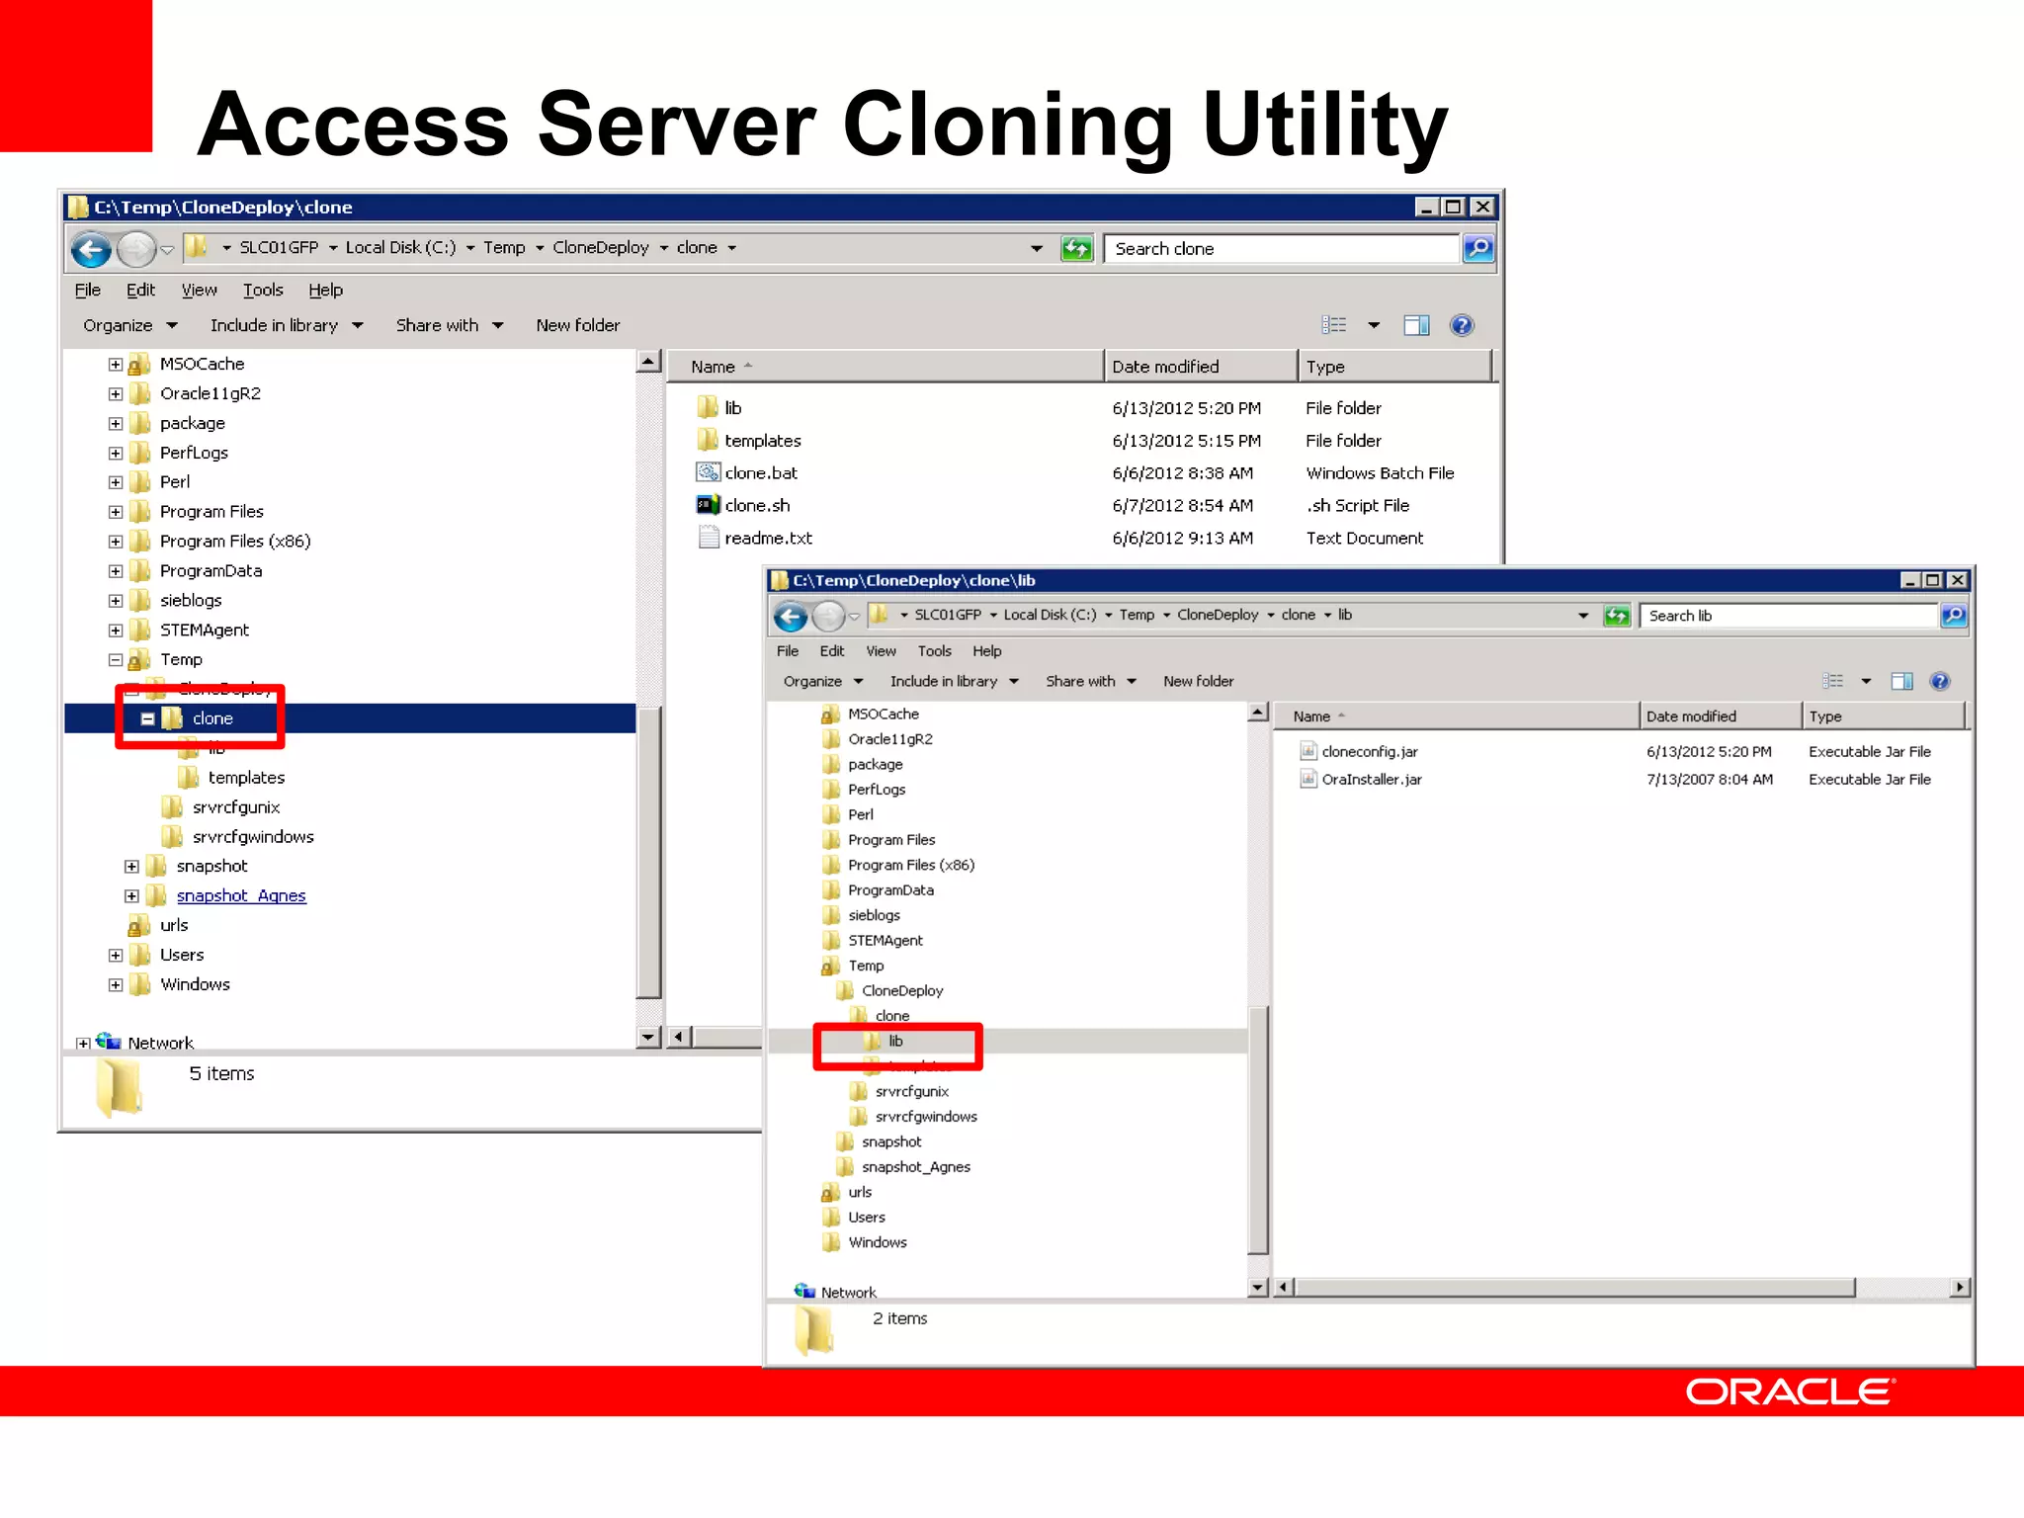Screen dimensions: 2024x1518
Task: Click New folder in the lib window toolbar
Action: (x=1198, y=681)
